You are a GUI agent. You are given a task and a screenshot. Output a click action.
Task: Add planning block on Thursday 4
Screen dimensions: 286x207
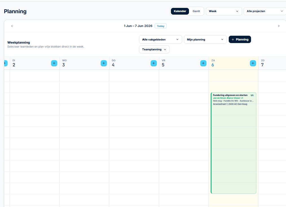[154, 63]
